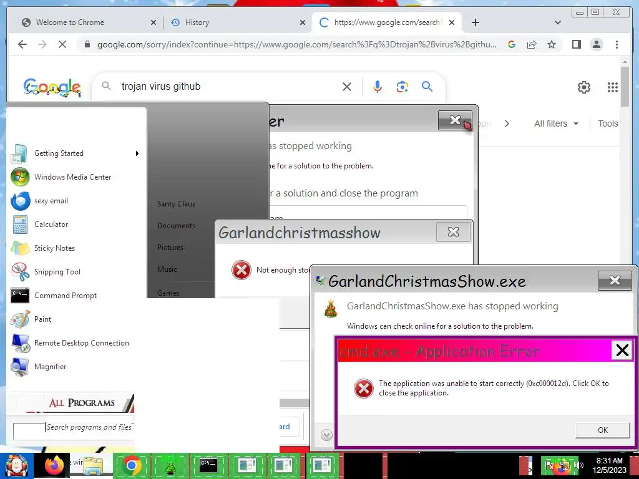Click the Santa Start button

16,465
